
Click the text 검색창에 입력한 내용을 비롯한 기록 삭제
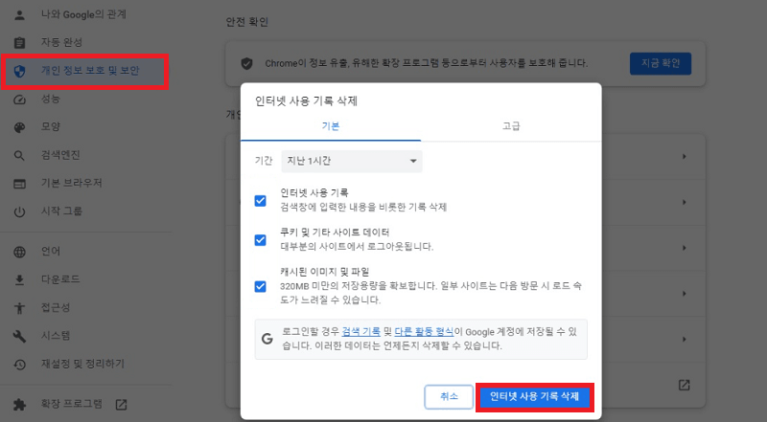[363, 207]
